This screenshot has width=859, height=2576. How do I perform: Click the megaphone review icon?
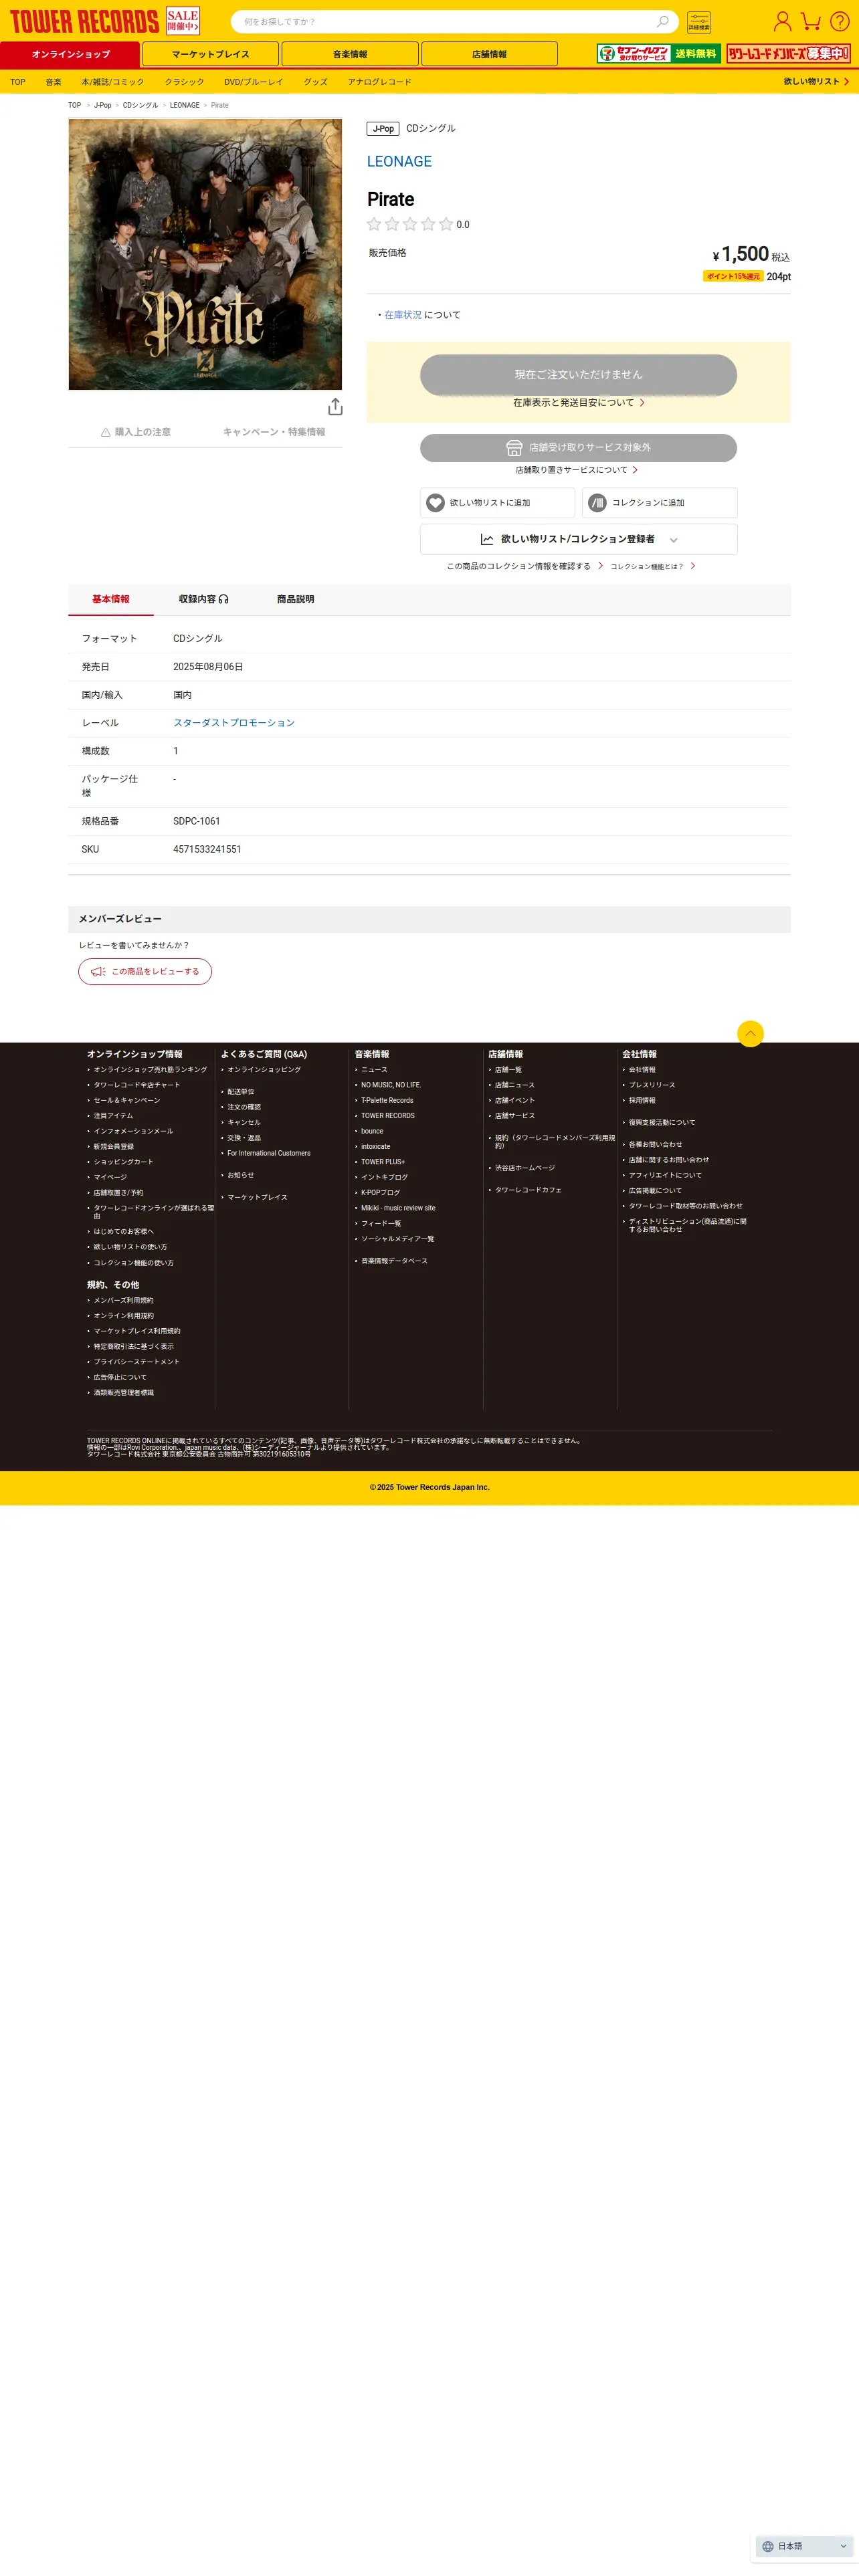[x=98, y=971]
